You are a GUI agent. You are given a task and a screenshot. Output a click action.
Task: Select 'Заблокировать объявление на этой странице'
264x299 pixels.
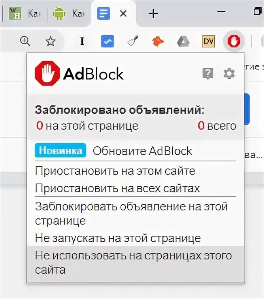[132, 214]
